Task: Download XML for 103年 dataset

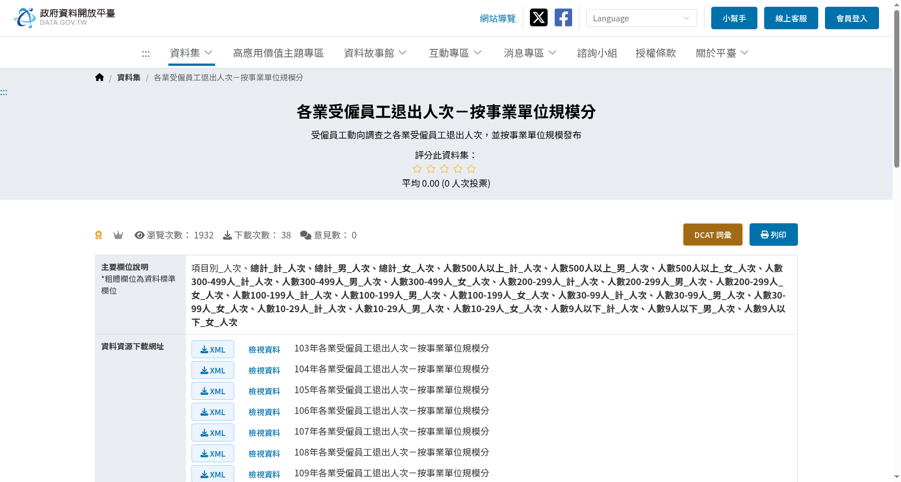Action: (x=213, y=349)
